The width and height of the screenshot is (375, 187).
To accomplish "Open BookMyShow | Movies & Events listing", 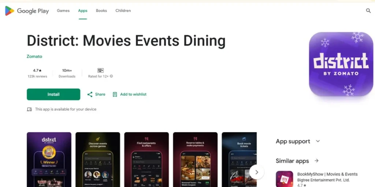I will 327,174.
